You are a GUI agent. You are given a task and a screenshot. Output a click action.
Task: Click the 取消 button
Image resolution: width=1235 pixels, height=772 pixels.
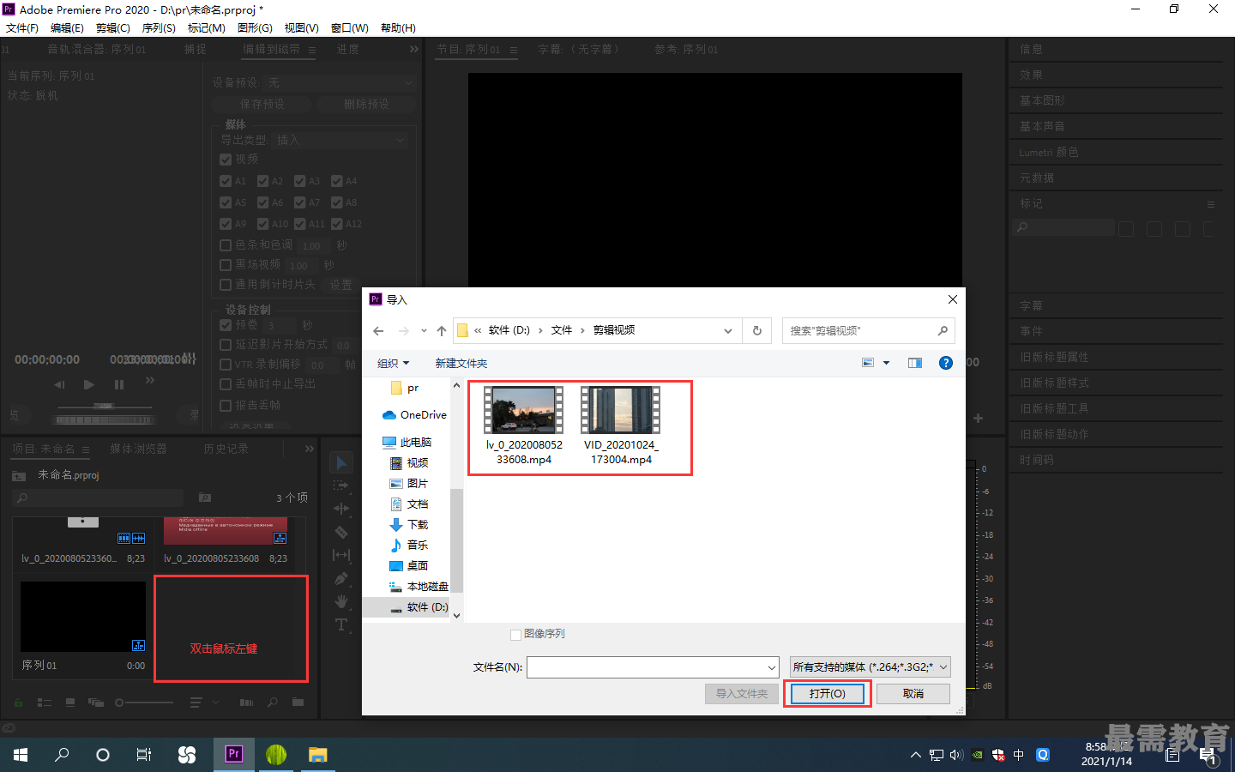tap(913, 693)
